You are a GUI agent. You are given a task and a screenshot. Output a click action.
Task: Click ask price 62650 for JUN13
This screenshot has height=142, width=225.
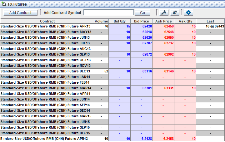169,38
